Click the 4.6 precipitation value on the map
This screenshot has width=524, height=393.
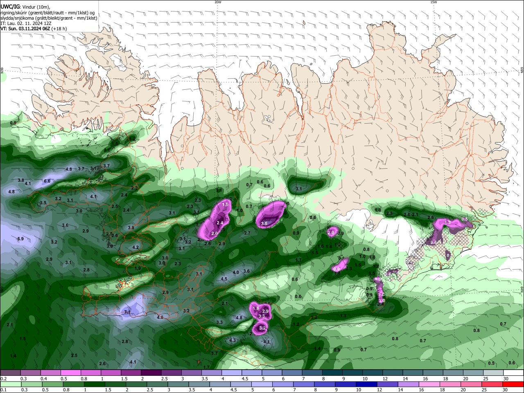tap(160, 317)
